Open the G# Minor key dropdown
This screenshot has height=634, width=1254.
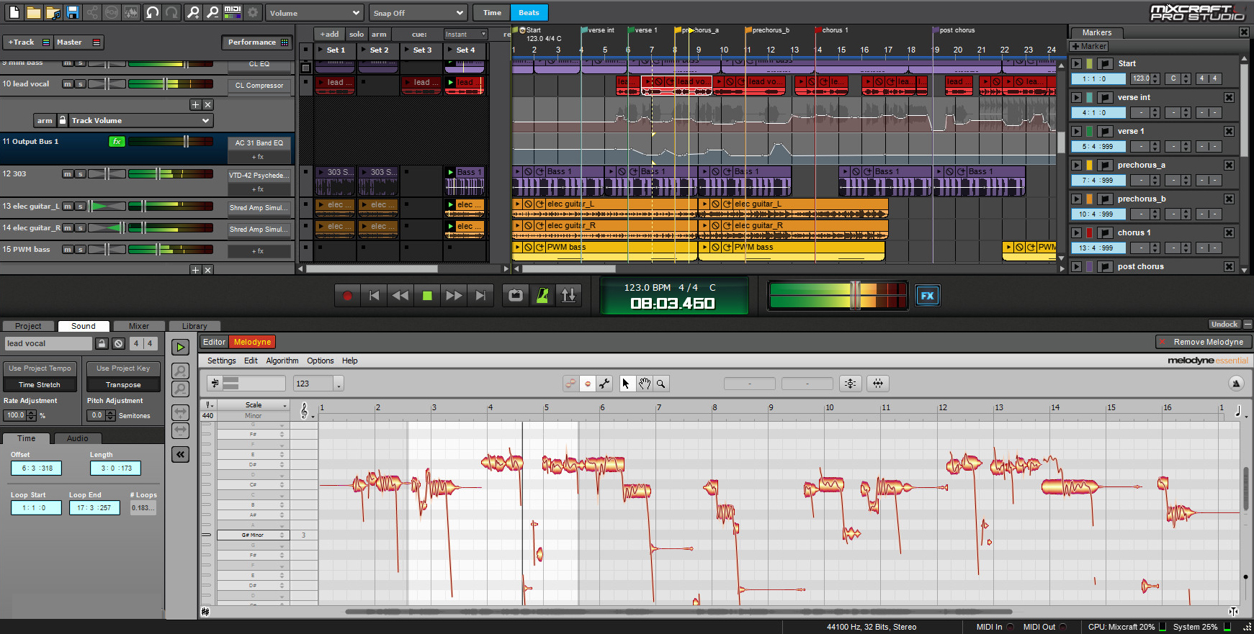[x=253, y=535]
